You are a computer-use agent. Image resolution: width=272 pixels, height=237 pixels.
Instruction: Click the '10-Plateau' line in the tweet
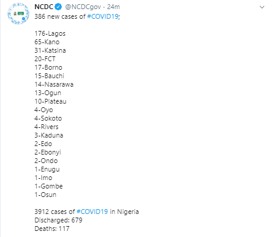click(x=50, y=101)
